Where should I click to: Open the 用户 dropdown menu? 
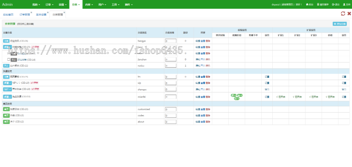102,4
